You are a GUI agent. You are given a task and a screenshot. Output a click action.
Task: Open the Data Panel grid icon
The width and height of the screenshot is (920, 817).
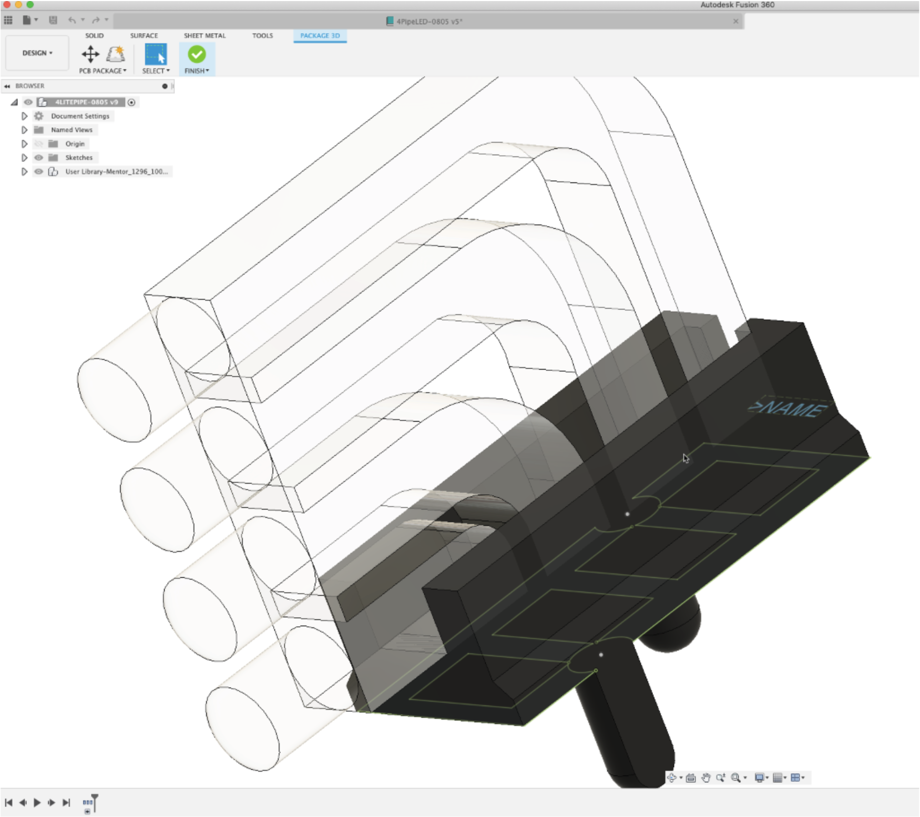click(8, 20)
